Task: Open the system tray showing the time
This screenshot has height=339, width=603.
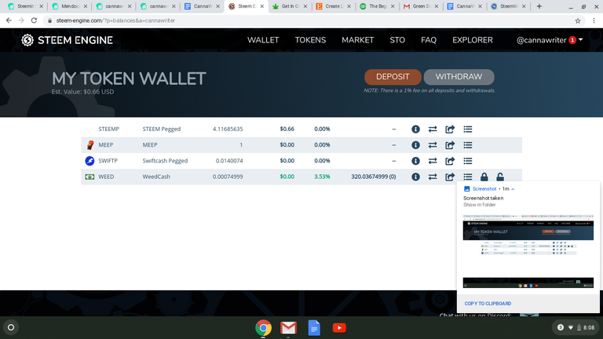Action: click(576, 327)
